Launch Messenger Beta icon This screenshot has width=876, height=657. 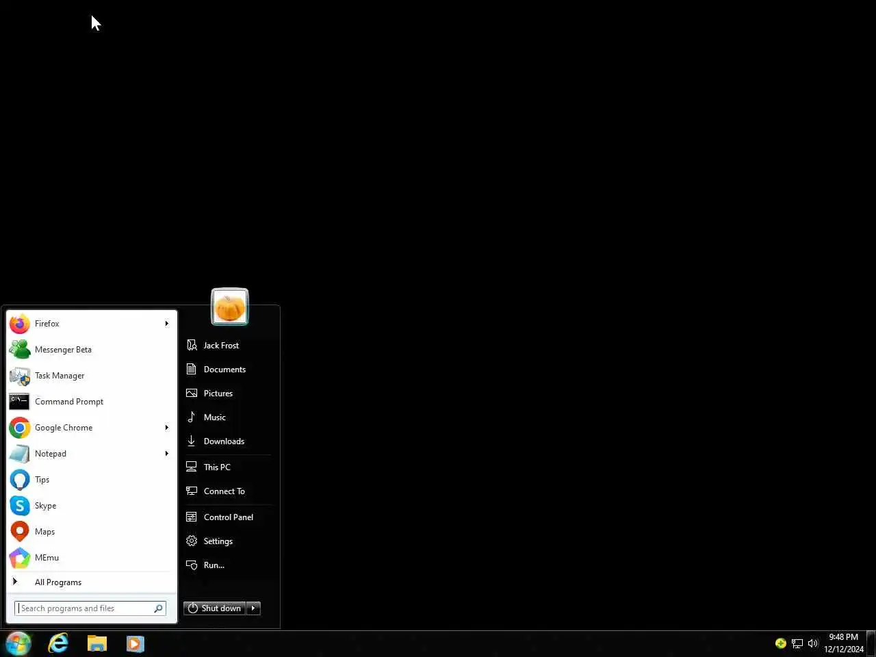(20, 350)
